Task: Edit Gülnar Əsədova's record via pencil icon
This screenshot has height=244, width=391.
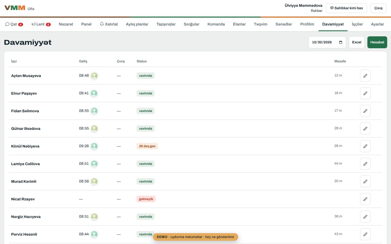Action: [365, 129]
